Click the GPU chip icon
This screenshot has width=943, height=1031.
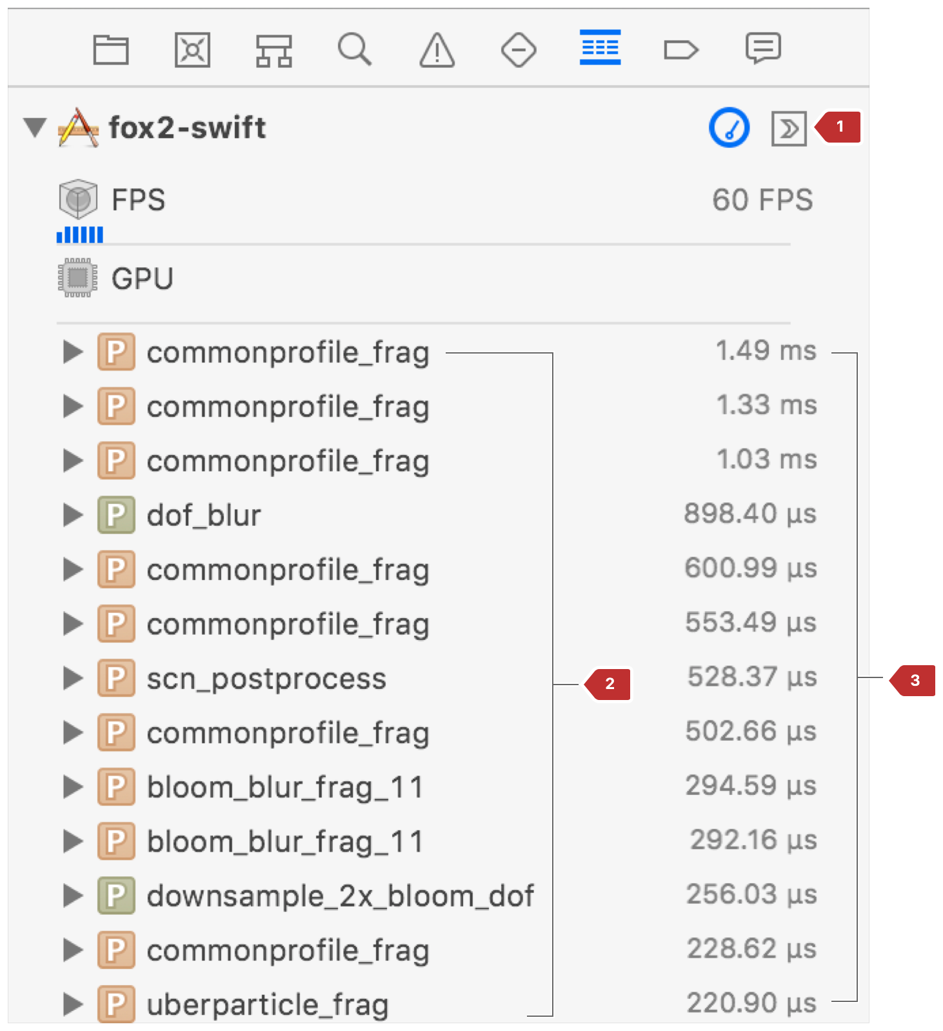[x=78, y=278]
